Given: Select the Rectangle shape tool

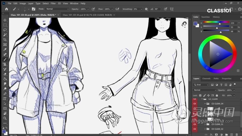Looking at the screenshot, I should [5, 109].
